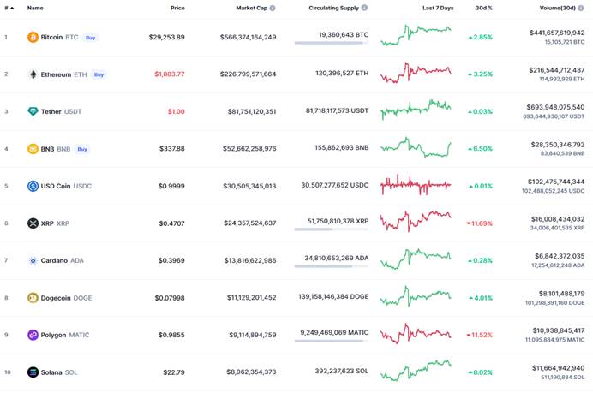Image resolution: width=593 pixels, height=393 pixels.
Task: Click the BNB coin logo icon
Action: pos(33,149)
